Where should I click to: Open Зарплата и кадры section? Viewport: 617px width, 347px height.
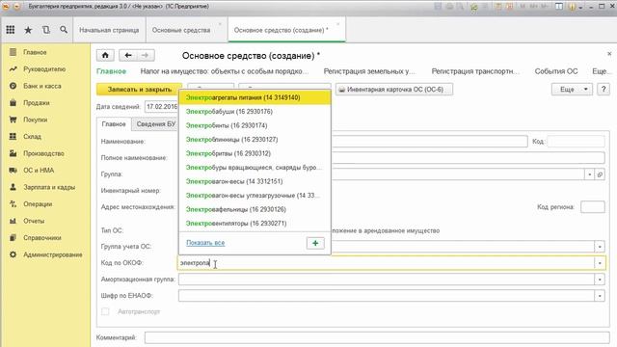49,187
